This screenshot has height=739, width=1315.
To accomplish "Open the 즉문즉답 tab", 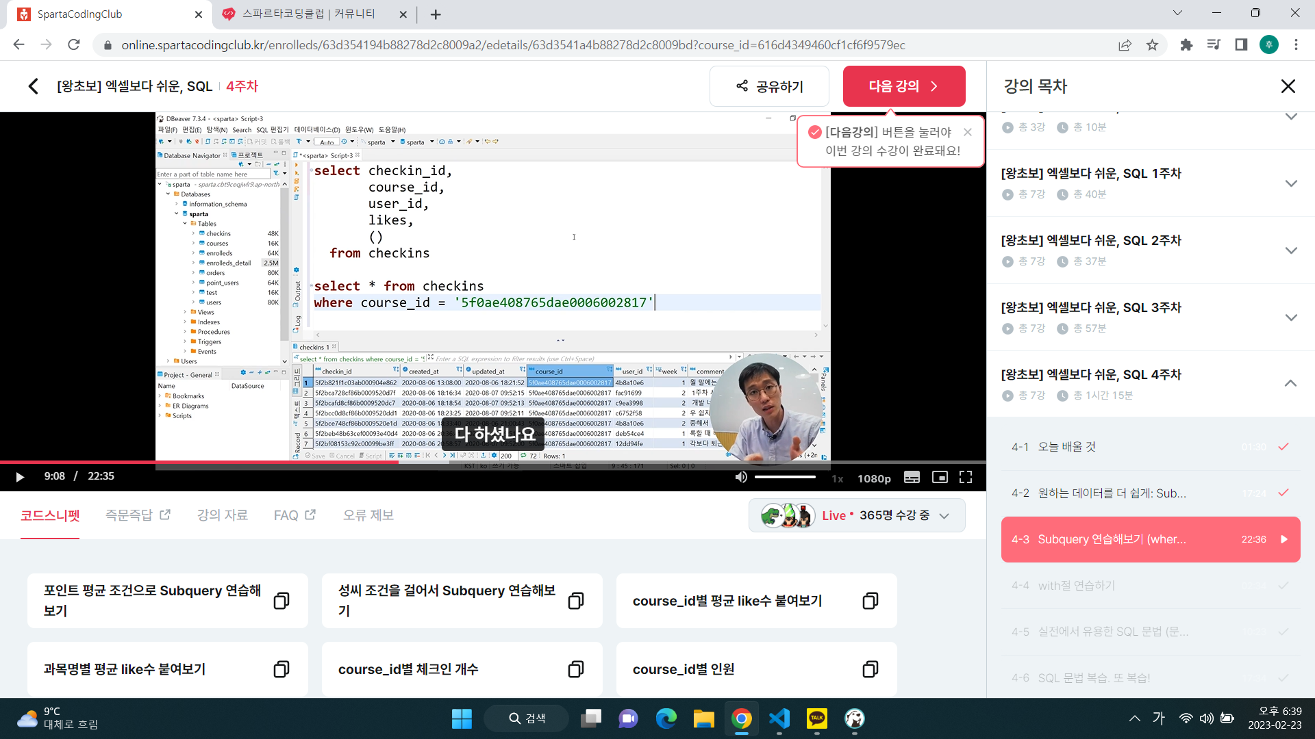I will (137, 515).
